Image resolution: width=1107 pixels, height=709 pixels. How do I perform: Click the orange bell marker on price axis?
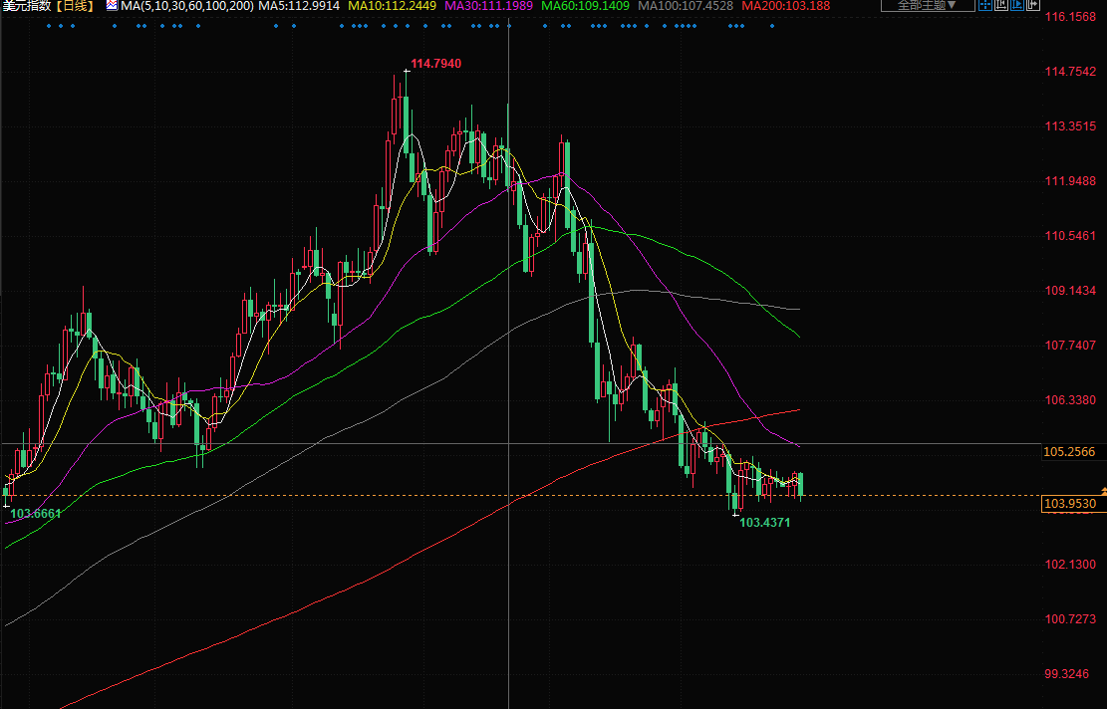point(1102,491)
